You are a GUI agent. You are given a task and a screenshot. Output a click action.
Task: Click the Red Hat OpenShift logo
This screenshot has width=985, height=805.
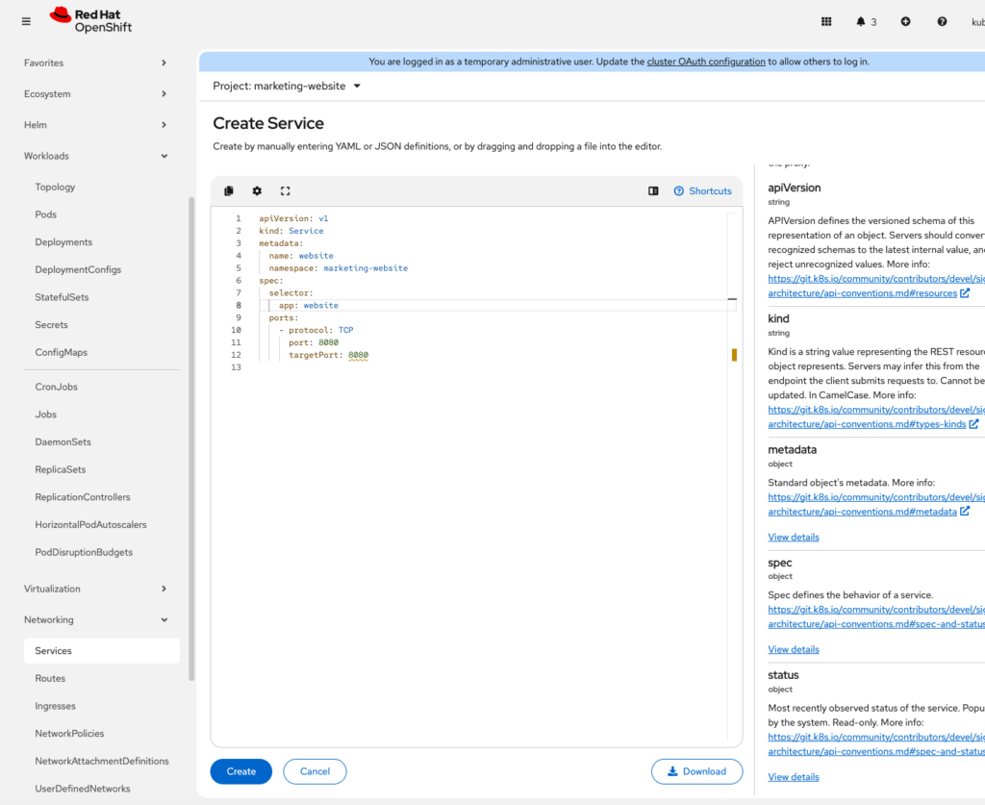tap(90, 20)
